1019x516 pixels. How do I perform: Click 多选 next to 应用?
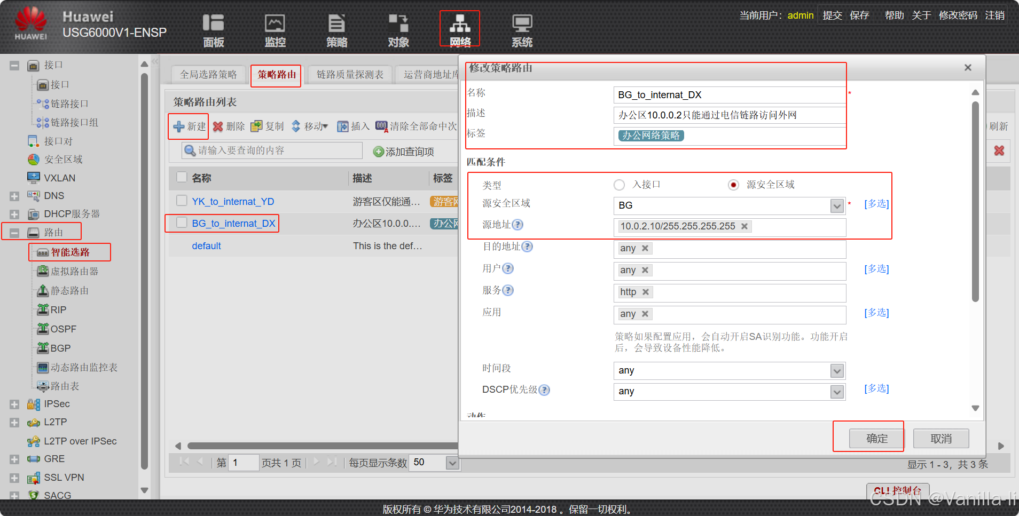[x=876, y=313]
